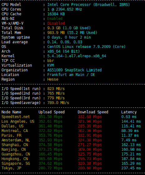
Task: Click the uptime value '0 days, 0 hour 2 min'
Action: [69, 37]
